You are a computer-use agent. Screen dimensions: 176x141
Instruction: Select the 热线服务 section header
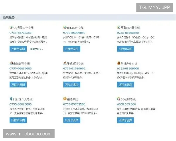pyautogui.click(x=9, y=18)
